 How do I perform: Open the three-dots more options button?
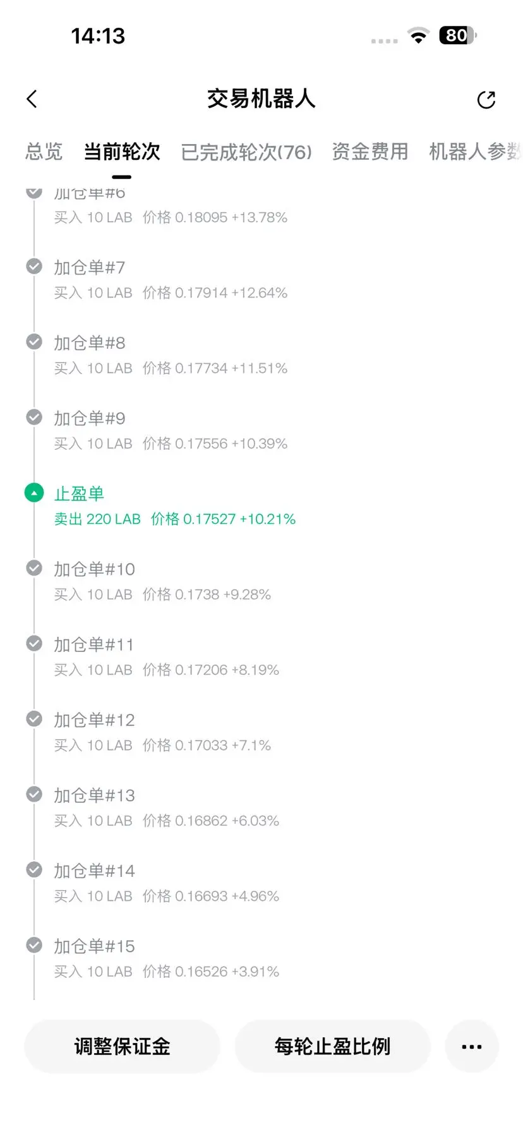(x=472, y=1046)
